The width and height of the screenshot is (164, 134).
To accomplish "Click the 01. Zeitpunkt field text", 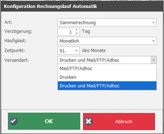I will pyautogui.click(x=63, y=51).
